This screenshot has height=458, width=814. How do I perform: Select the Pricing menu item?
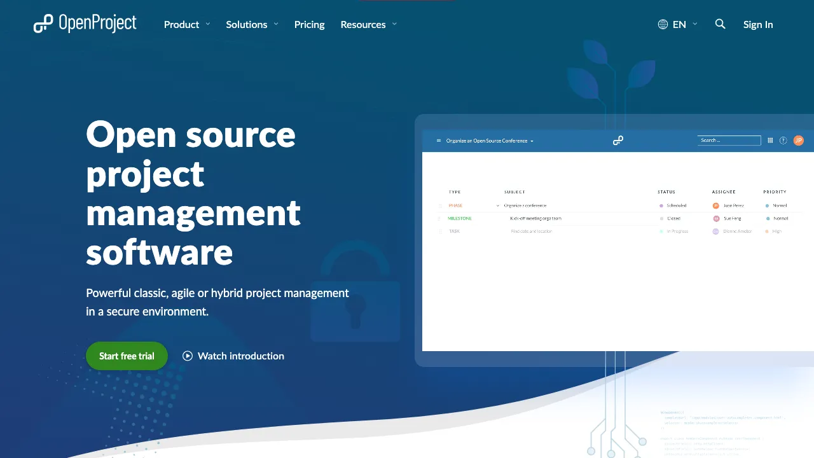pyautogui.click(x=309, y=24)
